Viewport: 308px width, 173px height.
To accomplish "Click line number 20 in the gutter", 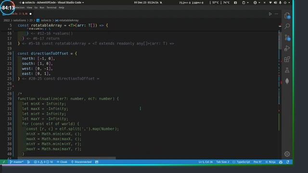I will pos(10,53).
